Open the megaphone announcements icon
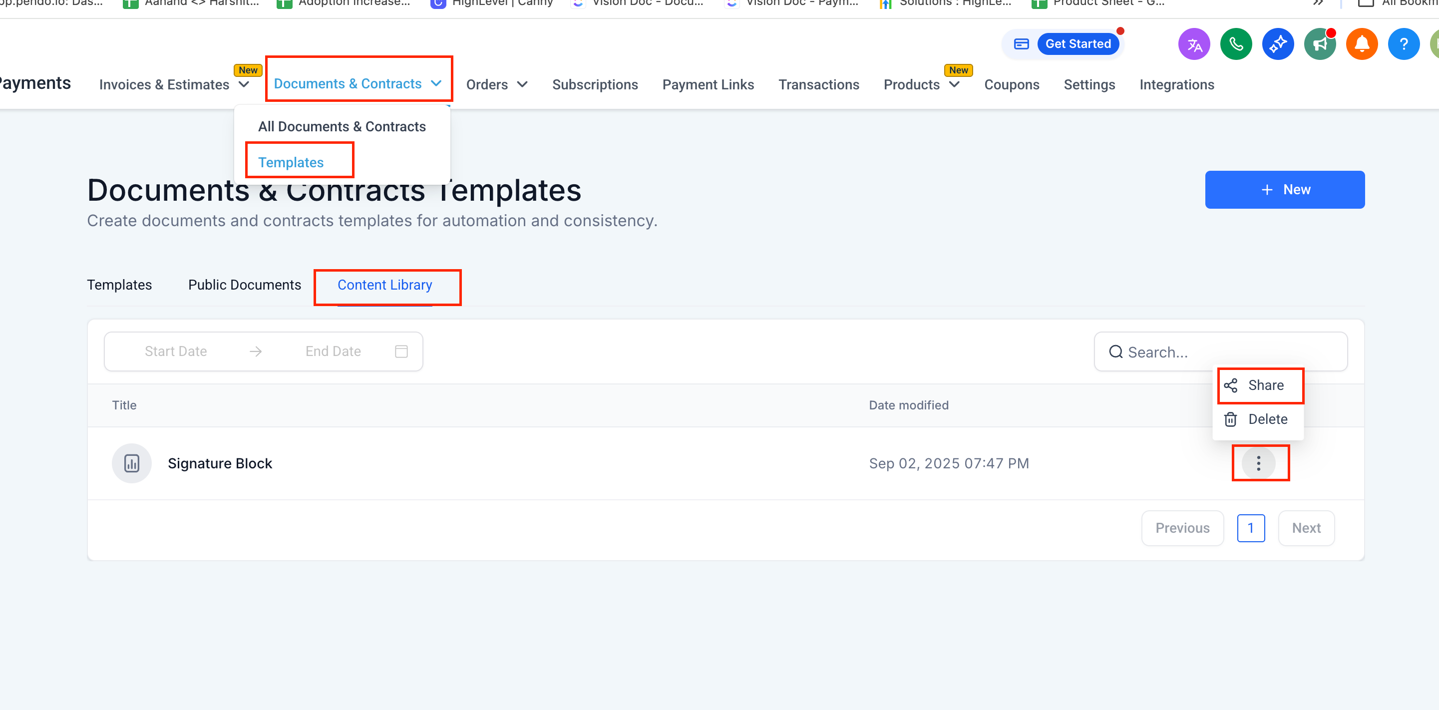1439x710 pixels. tap(1320, 44)
